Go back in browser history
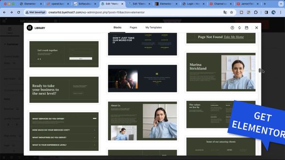This screenshot has height=160, width=285. click(x=4, y=12)
